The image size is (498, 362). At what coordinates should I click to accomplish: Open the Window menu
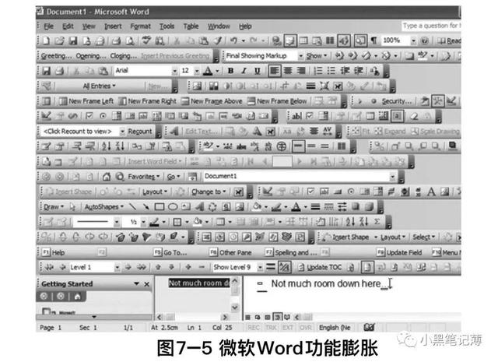(x=219, y=26)
